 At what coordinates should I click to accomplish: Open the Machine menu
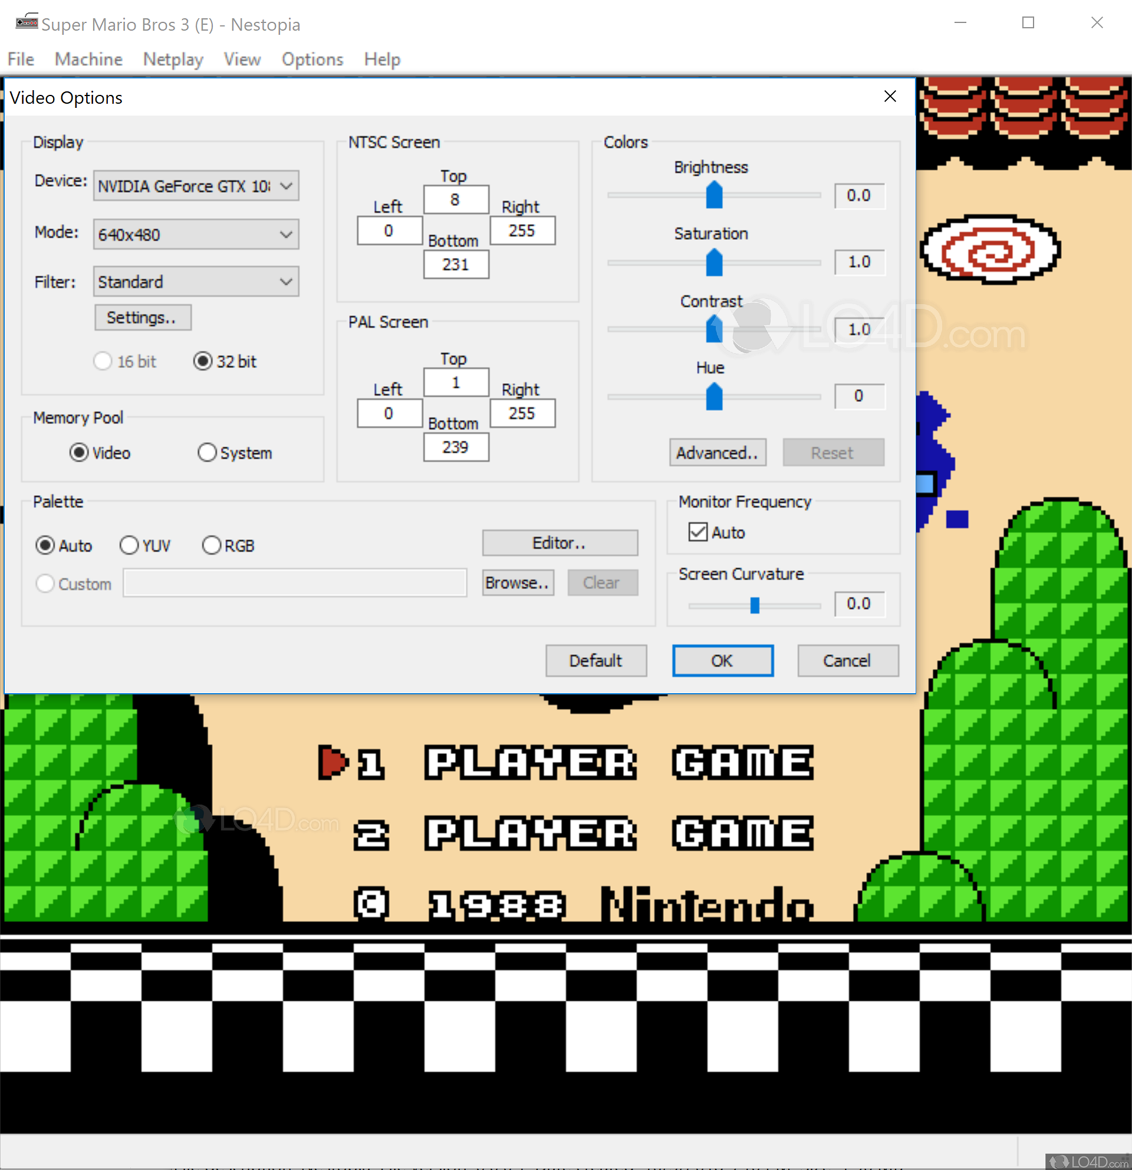88,59
